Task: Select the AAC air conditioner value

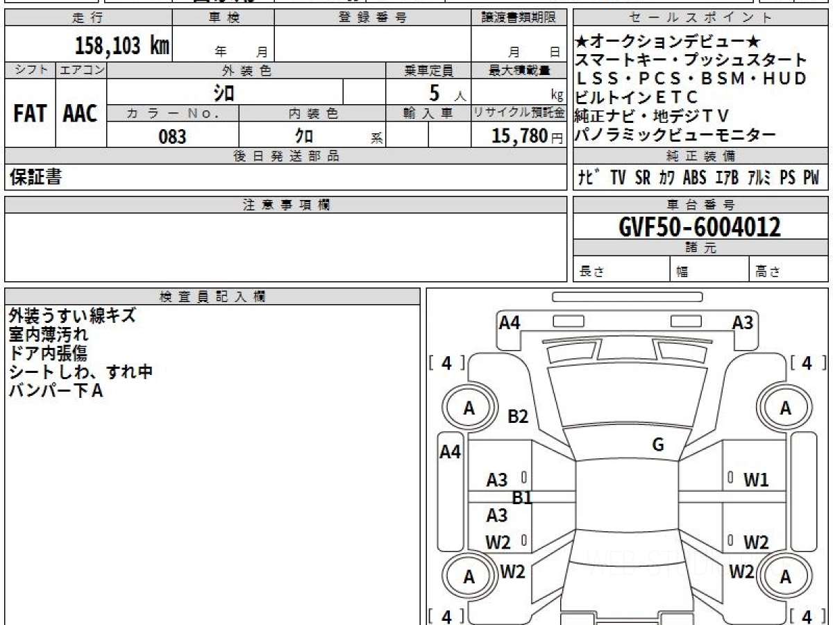Action: (81, 114)
